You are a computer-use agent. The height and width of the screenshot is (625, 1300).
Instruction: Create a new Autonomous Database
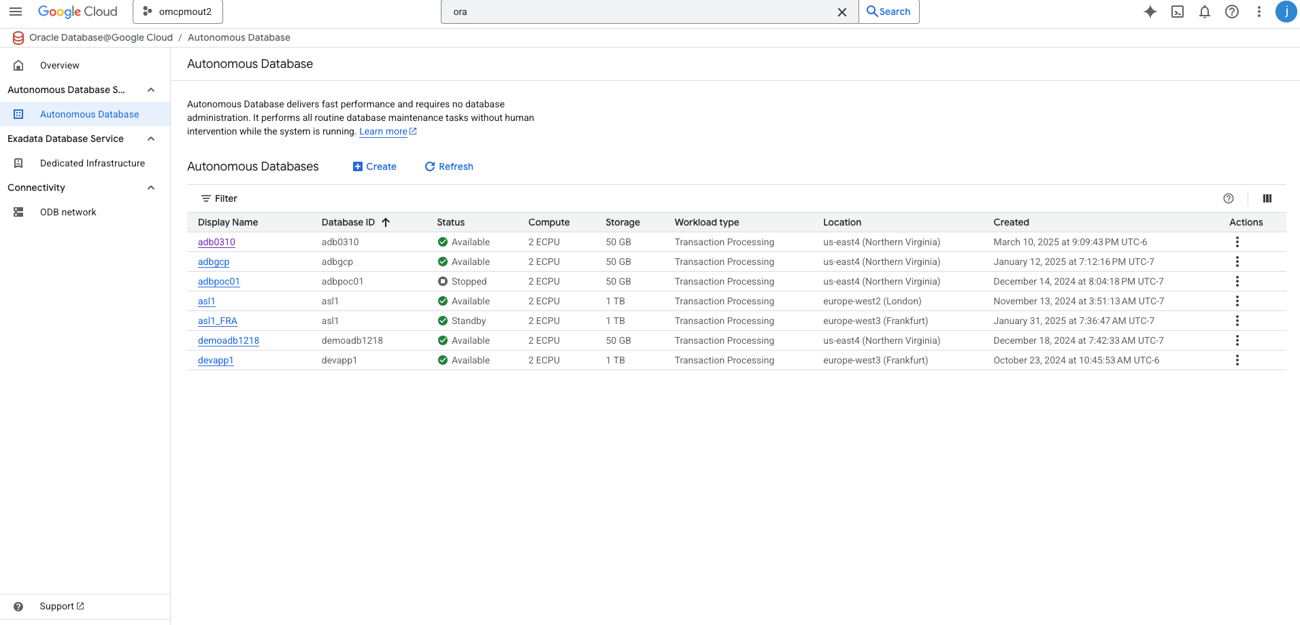tap(375, 166)
